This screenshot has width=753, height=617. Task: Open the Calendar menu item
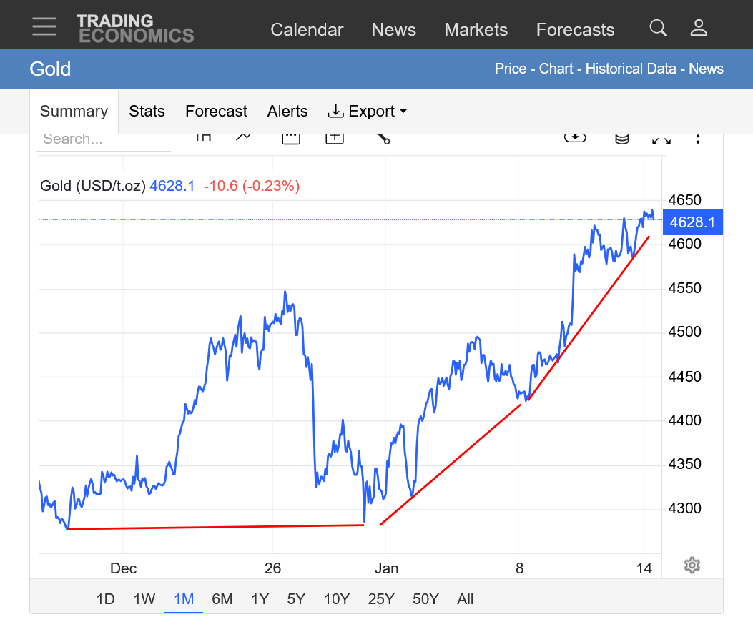coord(307,30)
